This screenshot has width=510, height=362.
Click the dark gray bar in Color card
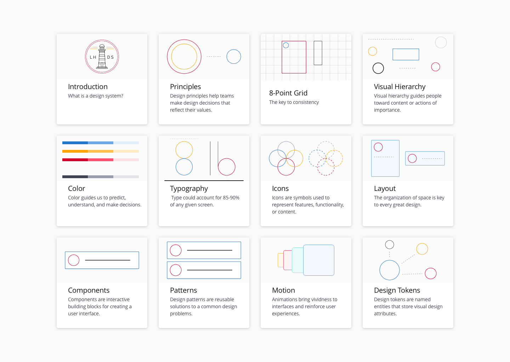click(x=101, y=177)
